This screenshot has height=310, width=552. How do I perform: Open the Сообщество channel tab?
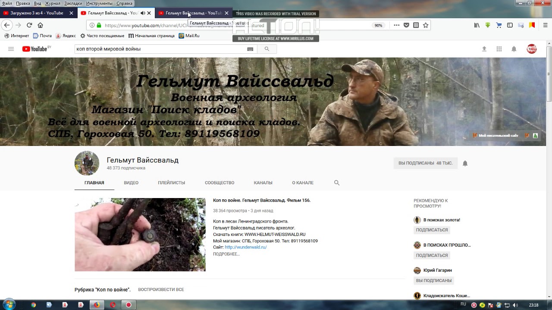click(220, 183)
